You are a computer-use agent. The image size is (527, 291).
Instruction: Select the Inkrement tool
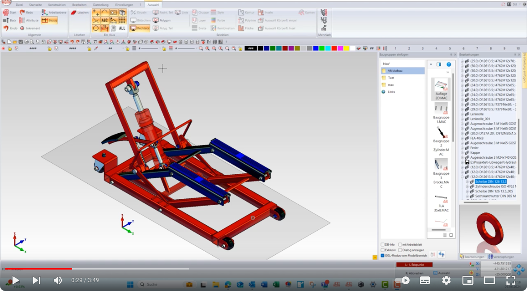tap(30, 28)
